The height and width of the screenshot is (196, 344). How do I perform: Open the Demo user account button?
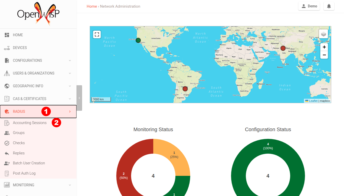pyautogui.click(x=309, y=6)
